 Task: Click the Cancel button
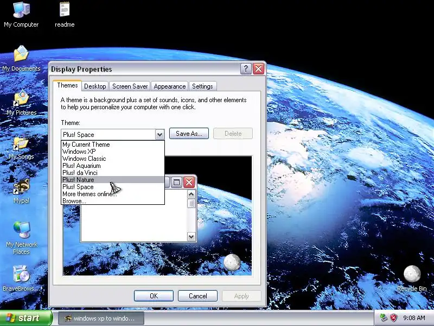(x=197, y=296)
